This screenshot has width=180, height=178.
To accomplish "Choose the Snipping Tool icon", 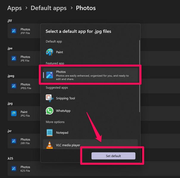I will pyautogui.click(x=49, y=98).
